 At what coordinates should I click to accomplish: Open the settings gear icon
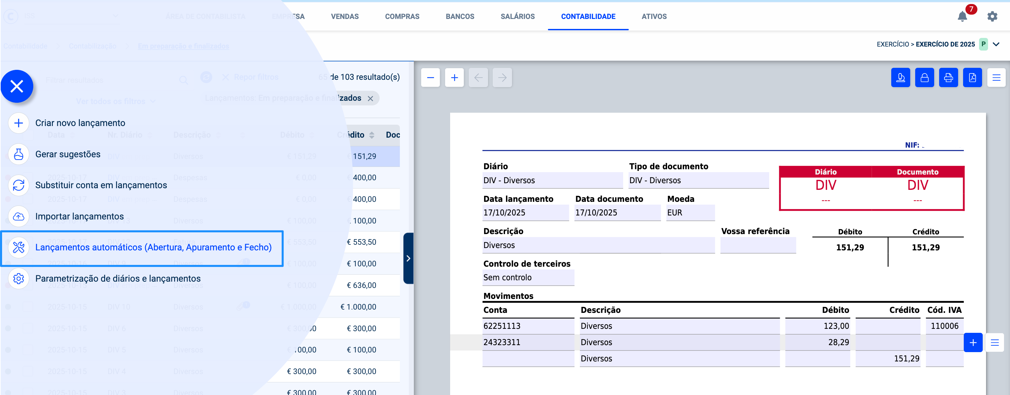click(992, 17)
